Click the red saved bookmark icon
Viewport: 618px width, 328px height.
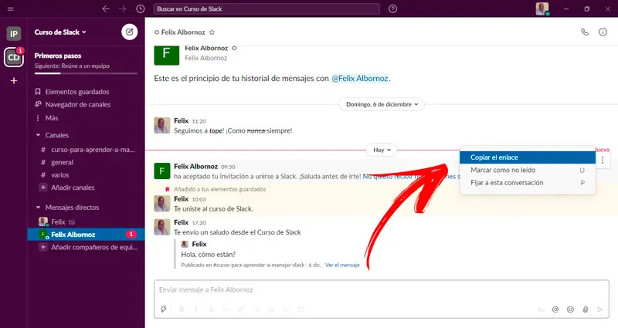167,189
